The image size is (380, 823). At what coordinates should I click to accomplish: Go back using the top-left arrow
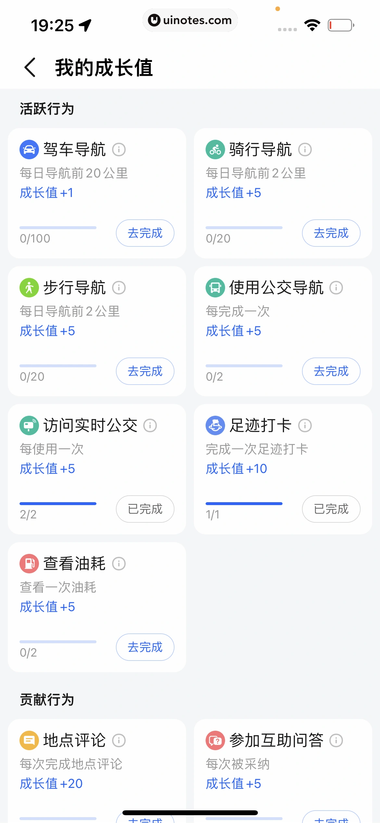[30, 67]
